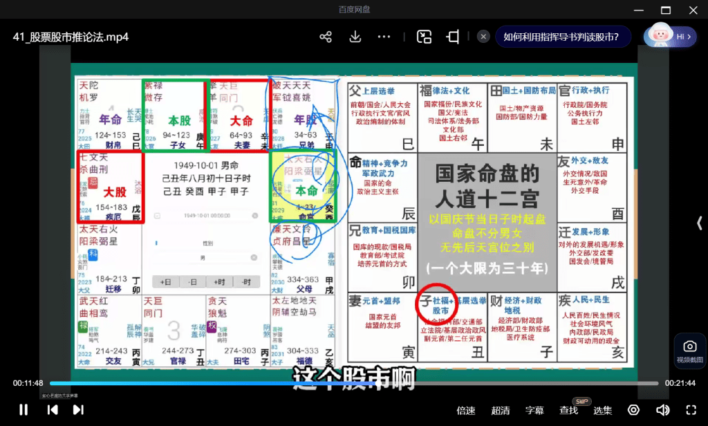Switch to picture-in-picture mini player
Viewport: 708px width, 426px height.
(x=425, y=37)
